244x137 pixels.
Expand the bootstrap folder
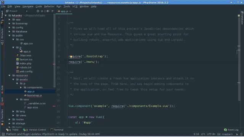tap(10, 24)
